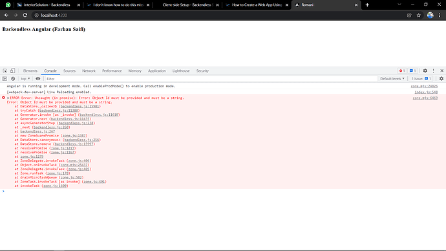The height and width of the screenshot is (251, 446).
Task: Open the Default levels dropdown
Action: tap(392, 79)
